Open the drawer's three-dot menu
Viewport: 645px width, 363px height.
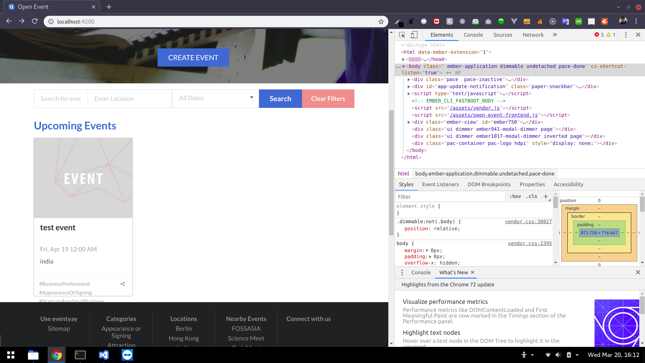(402, 272)
